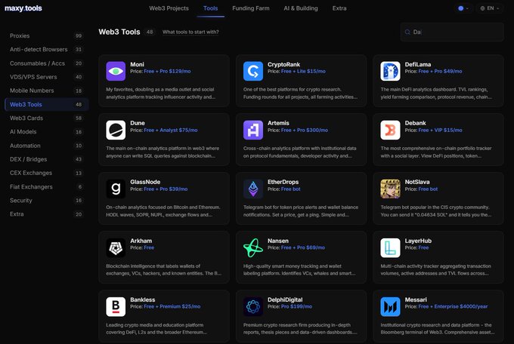This screenshot has width=514, height=344.
Task: Select AI Models in the sidebar
Action: pyautogui.click(x=47, y=132)
